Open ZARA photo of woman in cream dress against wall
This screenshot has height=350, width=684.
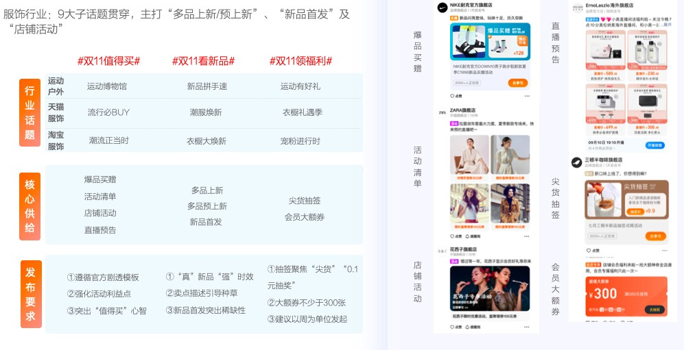pyautogui.click(x=510, y=155)
